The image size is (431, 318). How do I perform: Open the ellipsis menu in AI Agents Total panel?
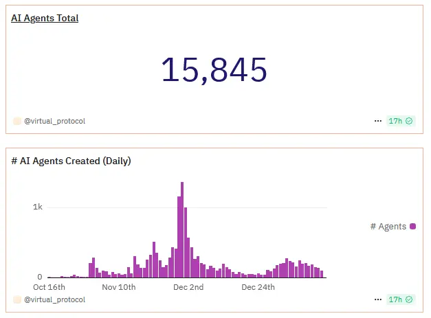click(x=377, y=121)
